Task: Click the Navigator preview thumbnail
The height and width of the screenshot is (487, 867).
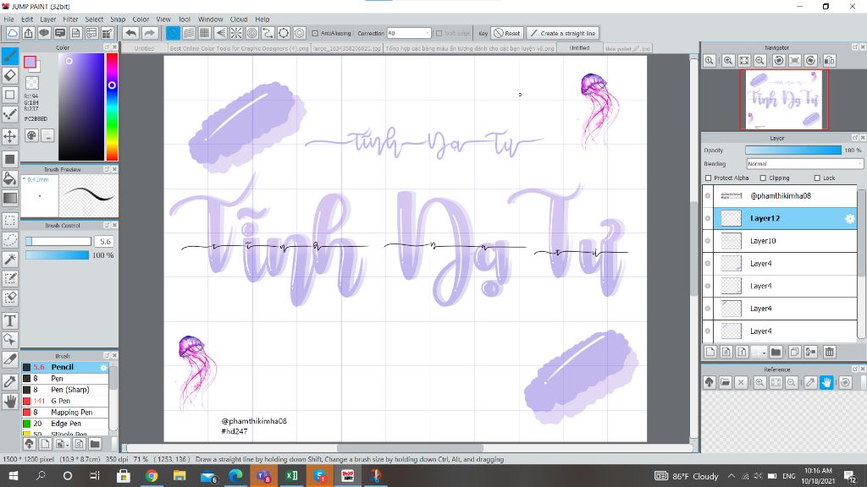Action: (784, 100)
